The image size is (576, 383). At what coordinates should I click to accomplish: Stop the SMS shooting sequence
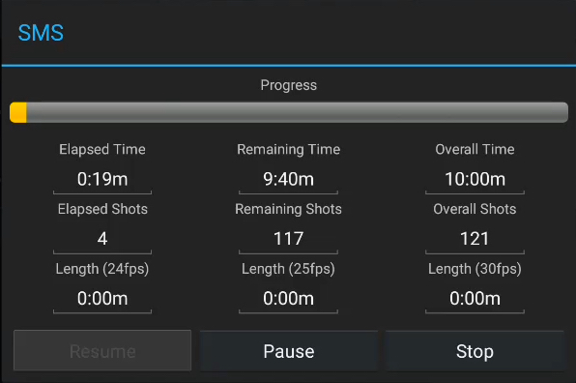(475, 351)
